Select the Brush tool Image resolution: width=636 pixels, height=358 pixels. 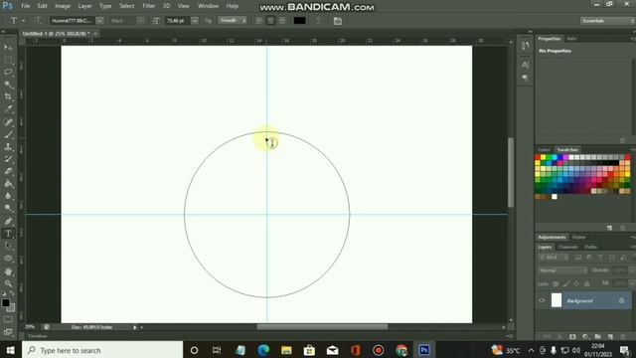tap(8, 134)
